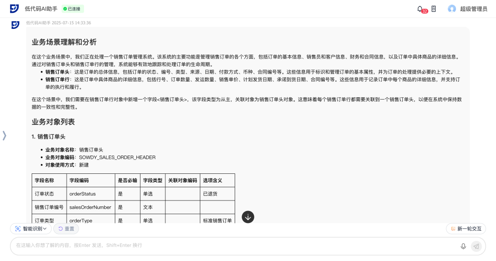The image size is (496, 261).
Task: Open the notification bell with 32 badge
Action: [420, 9]
